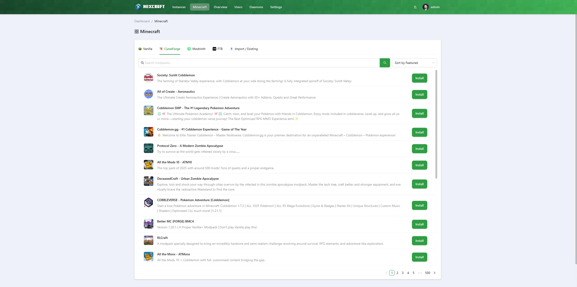Install RLCraft modpack
The width and height of the screenshot is (577, 287).
click(419, 241)
